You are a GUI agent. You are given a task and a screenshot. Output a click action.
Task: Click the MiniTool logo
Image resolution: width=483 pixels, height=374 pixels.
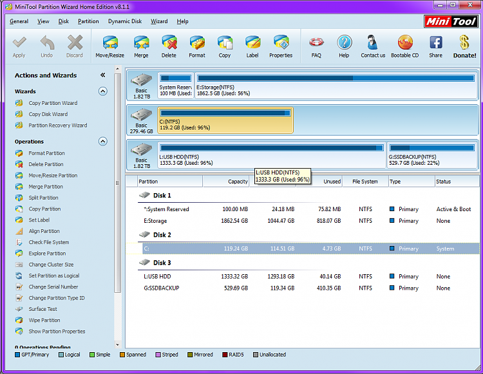coord(451,21)
